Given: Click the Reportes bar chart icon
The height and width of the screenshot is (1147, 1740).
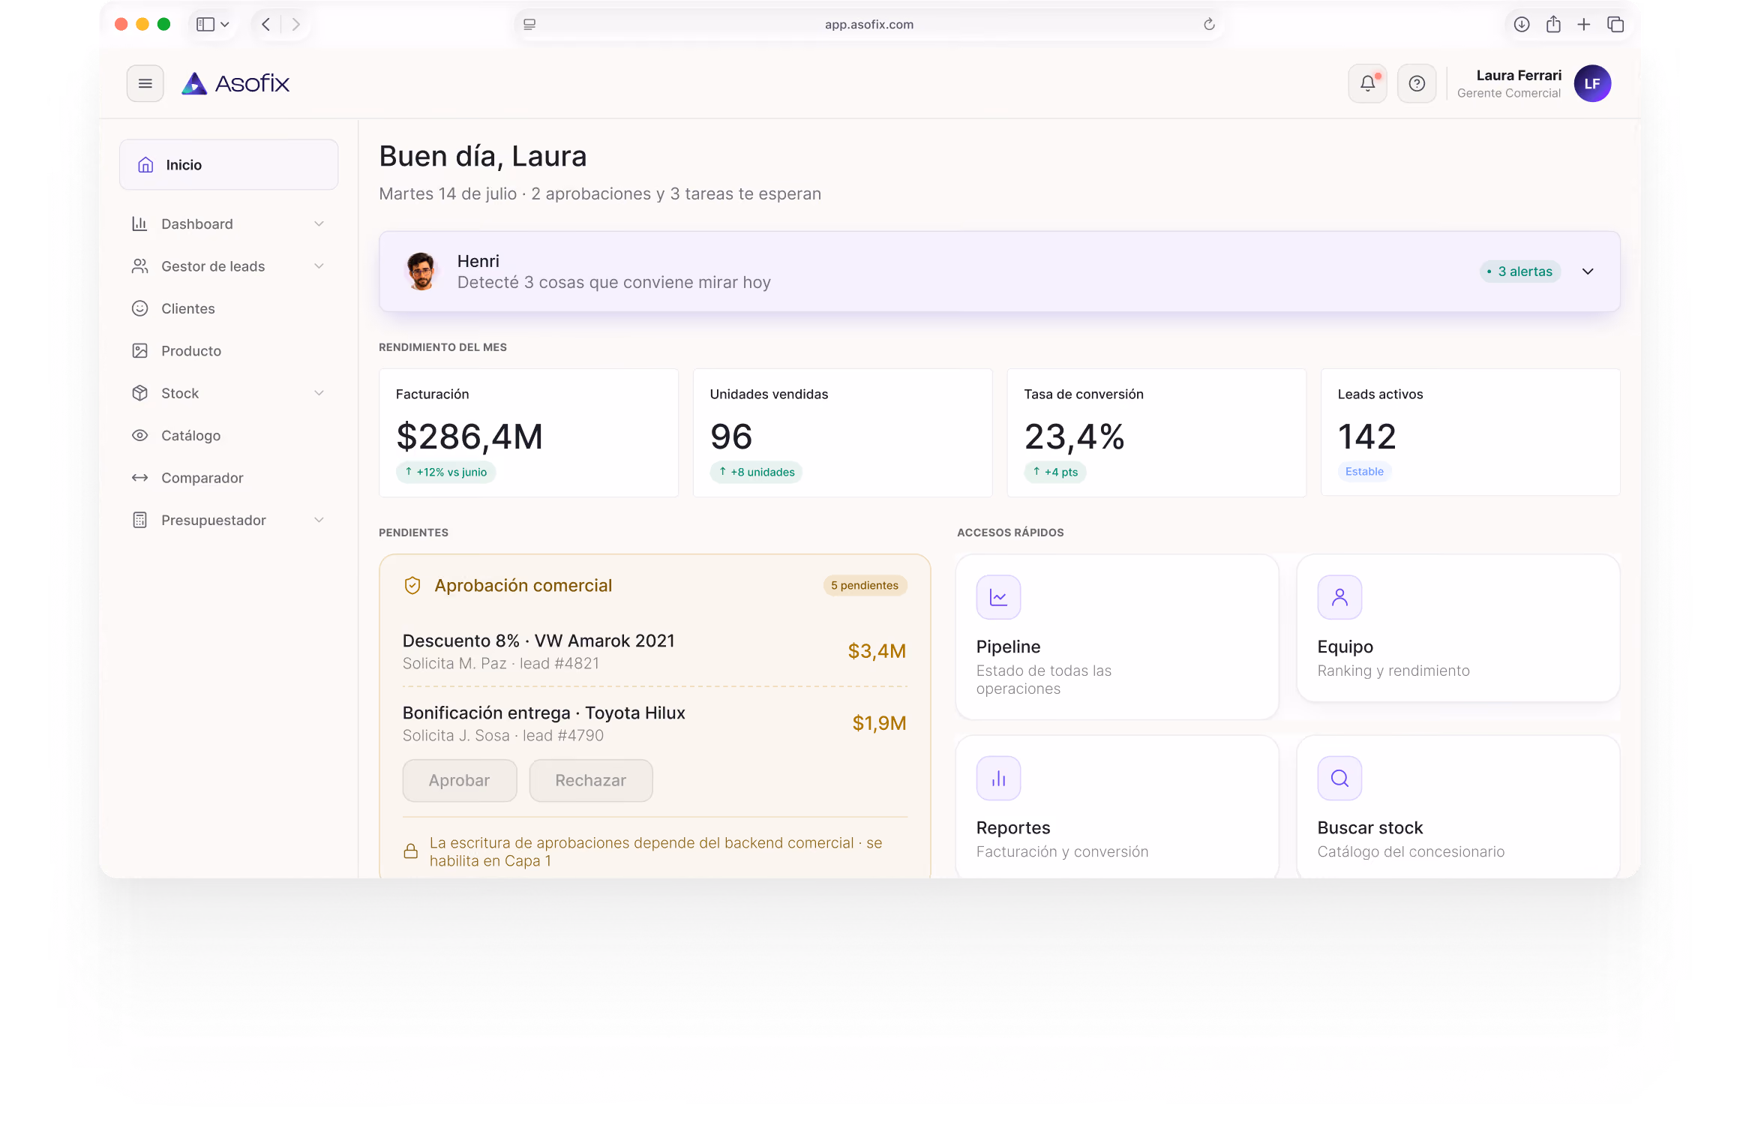Looking at the screenshot, I should click(998, 779).
